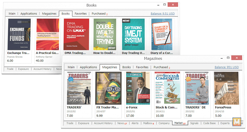
Task: Click the 10.00 price of Stock & Commodities
Action: click(160, 116)
